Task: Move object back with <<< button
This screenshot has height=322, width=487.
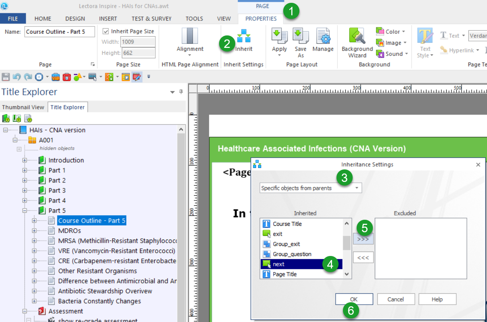Action: (x=363, y=258)
